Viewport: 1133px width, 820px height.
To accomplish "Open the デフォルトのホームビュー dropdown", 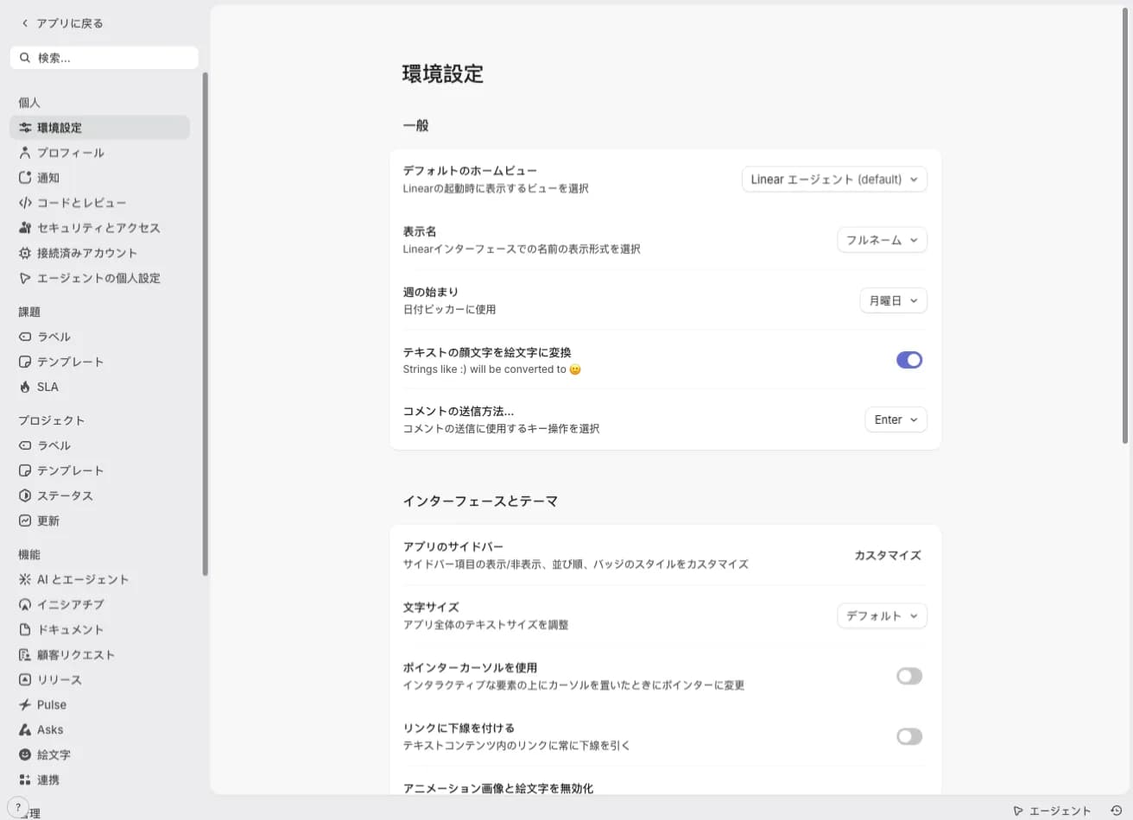I will point(834,180).
